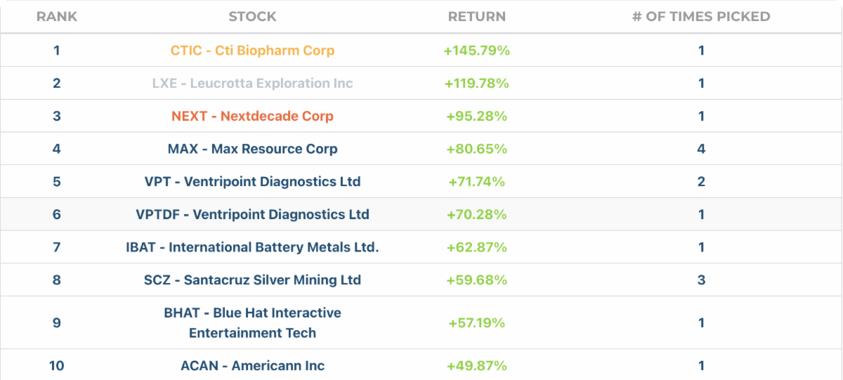Open VPT - Ventripoint Diagnostics Ltd
Screen dimensions: 843x380
[x=252, y=182]
